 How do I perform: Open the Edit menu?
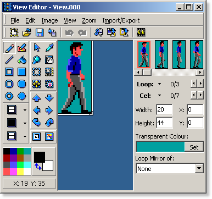[x=30, y=20]
